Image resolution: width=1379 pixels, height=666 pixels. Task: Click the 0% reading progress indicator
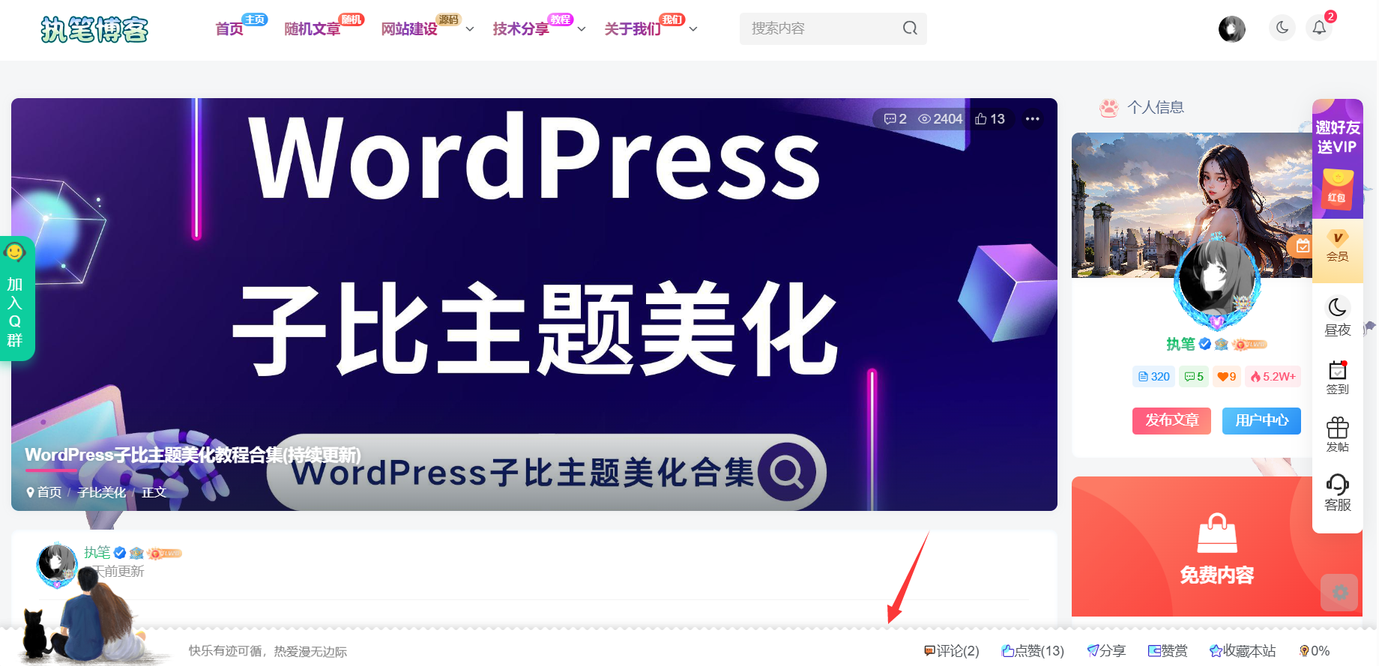(x=1315, y=651)
